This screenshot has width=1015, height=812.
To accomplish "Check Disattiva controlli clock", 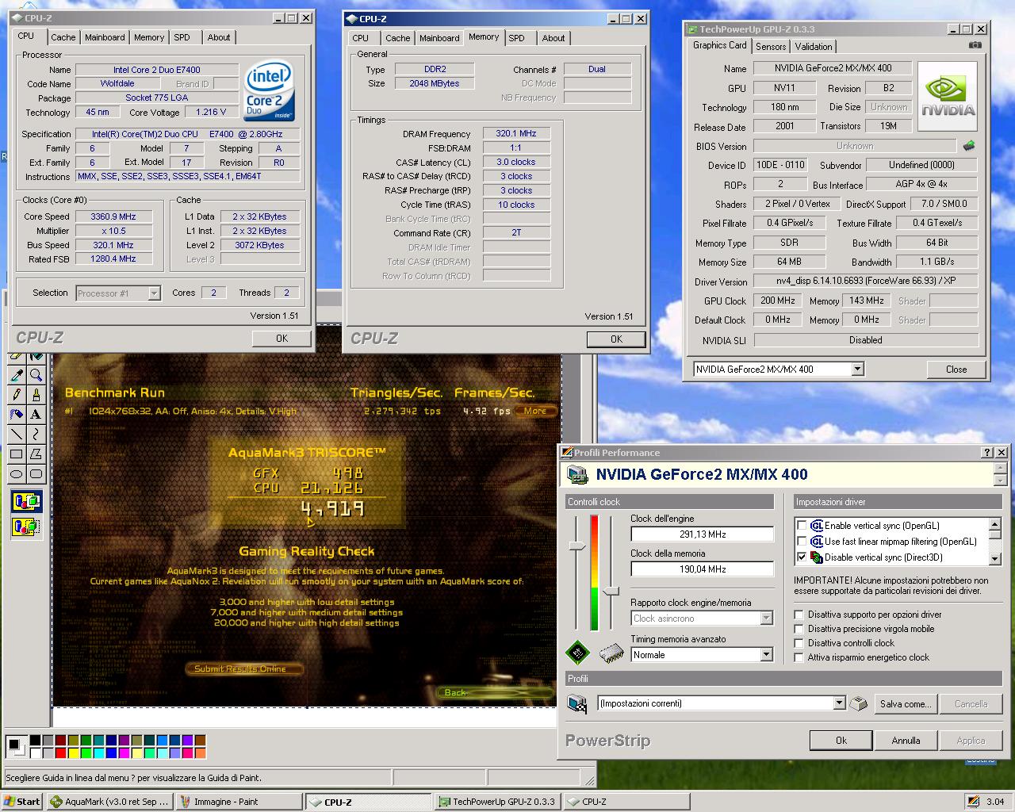I will (x=799, y=643).
